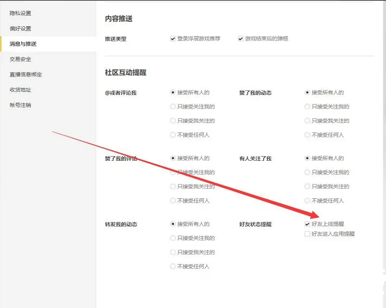The height and width of the screenshot is (308, 386).
Task: Select 交易安全 in the sidebar
Action: click(20, 59)
